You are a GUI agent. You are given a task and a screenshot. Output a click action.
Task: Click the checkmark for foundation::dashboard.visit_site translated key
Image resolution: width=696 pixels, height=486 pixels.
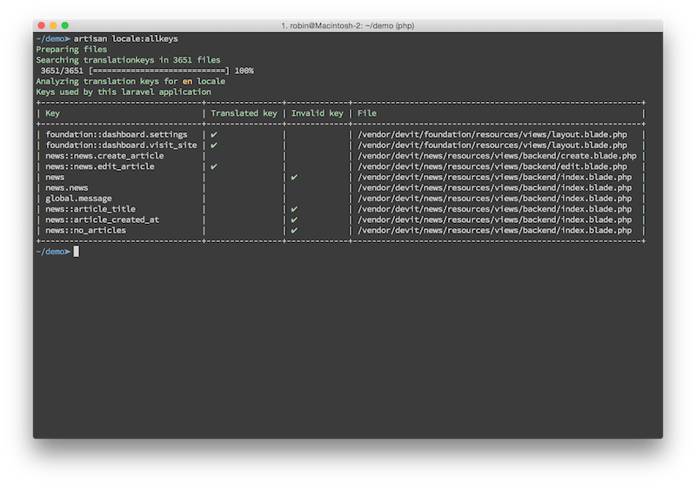point(214,145)
